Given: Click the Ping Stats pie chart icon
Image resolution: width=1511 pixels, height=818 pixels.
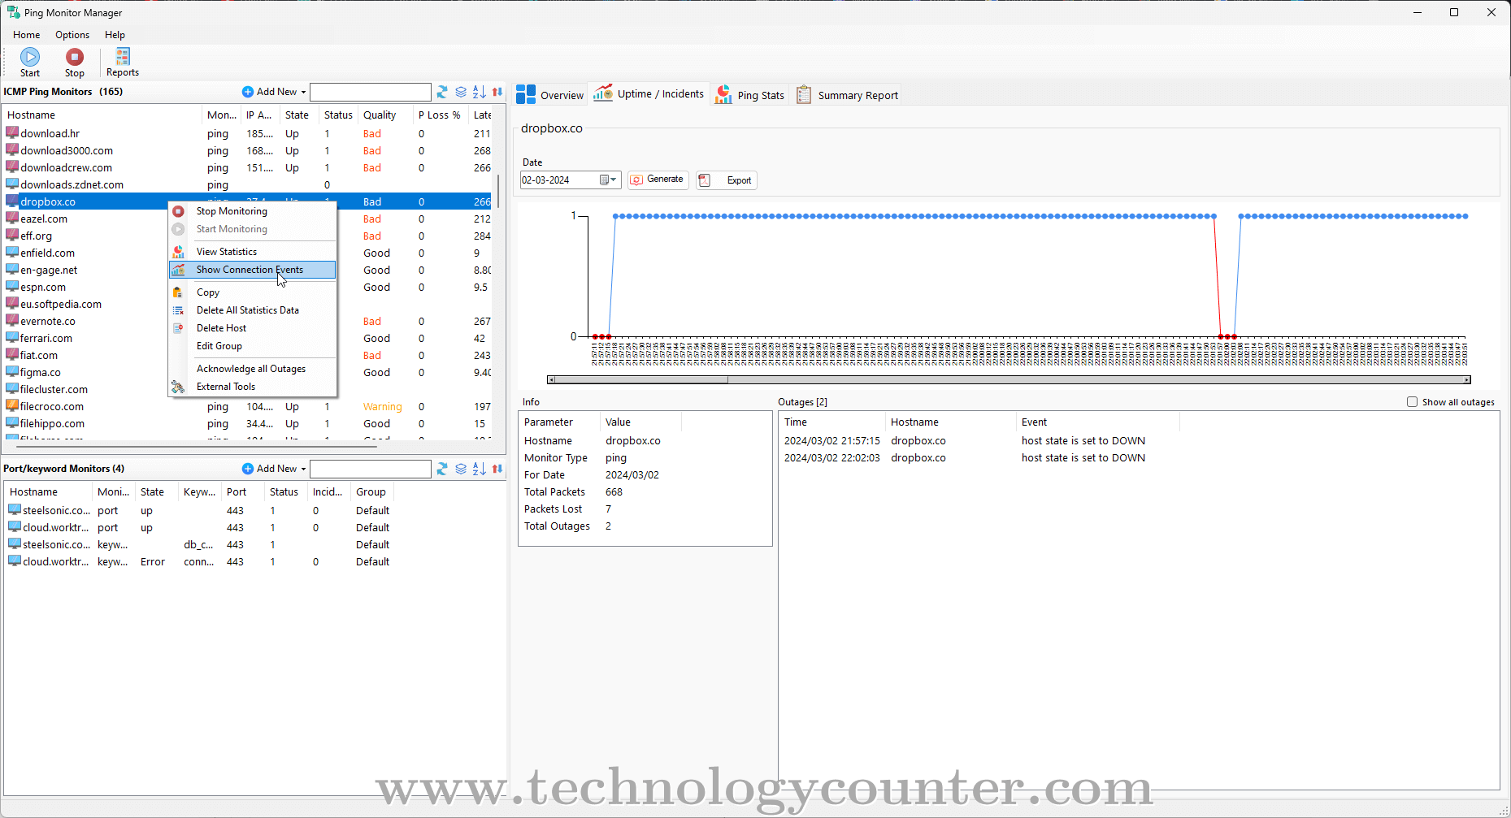Looking at the screenshot, I should pyautogui.click(x=723, y=95).
